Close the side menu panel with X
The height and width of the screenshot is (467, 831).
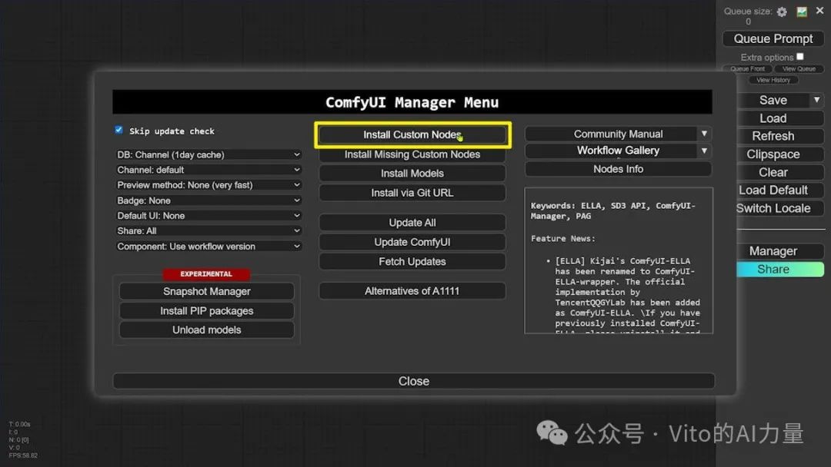pos(820,11)
